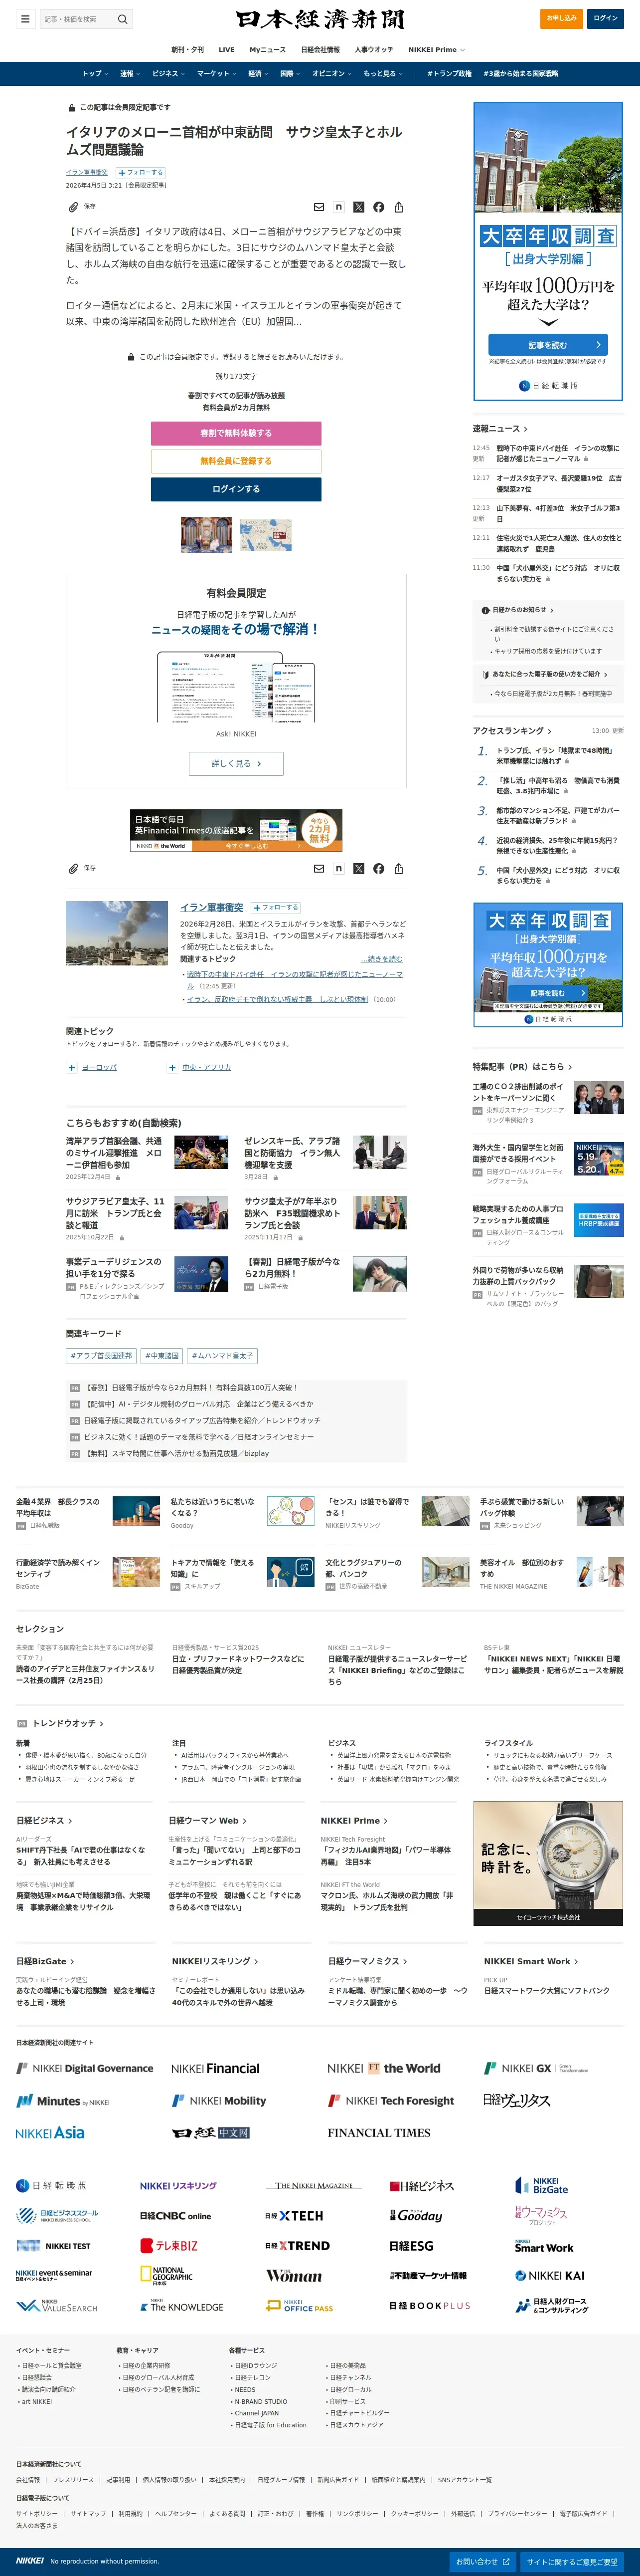Click 詳しく見る under Ask! NIKKEI
The width and height of the screenshot is (640, 2576).
(237, 763)
